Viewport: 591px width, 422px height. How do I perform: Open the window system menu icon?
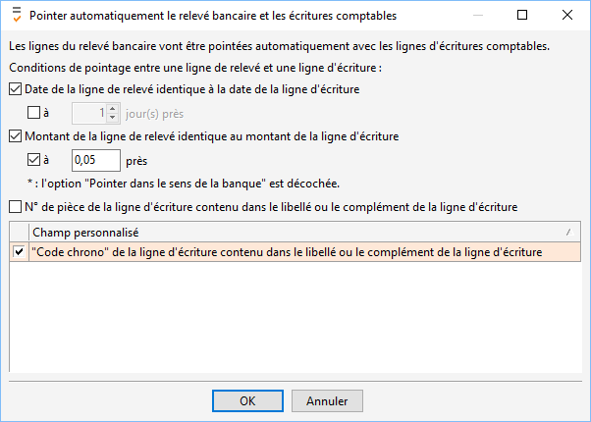(x=17, y=15)
